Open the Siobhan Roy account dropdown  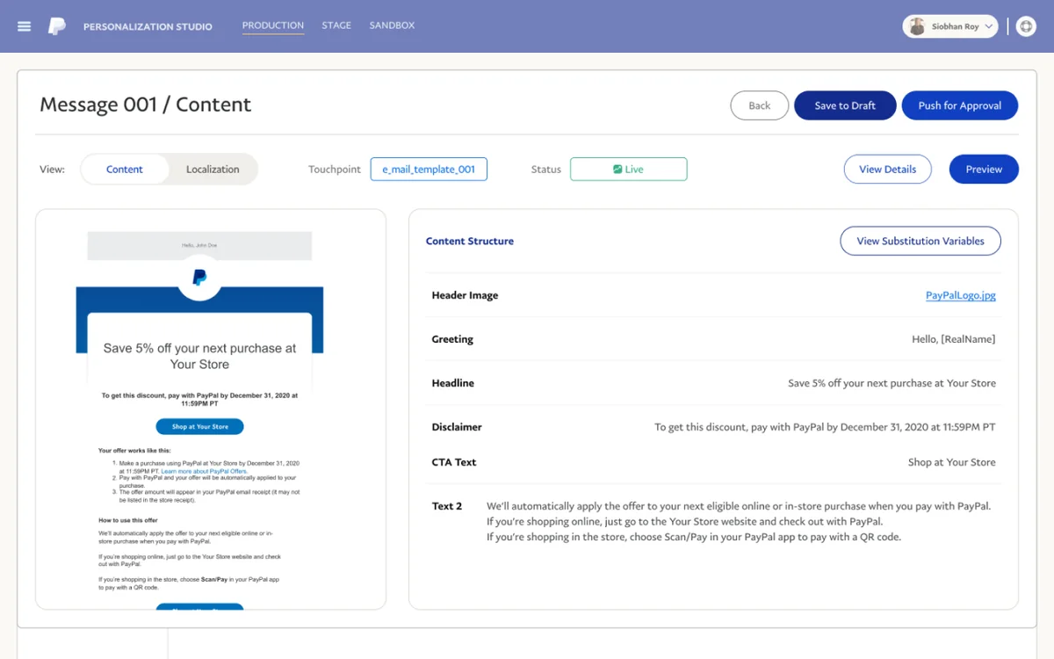[x=950, y=26]
